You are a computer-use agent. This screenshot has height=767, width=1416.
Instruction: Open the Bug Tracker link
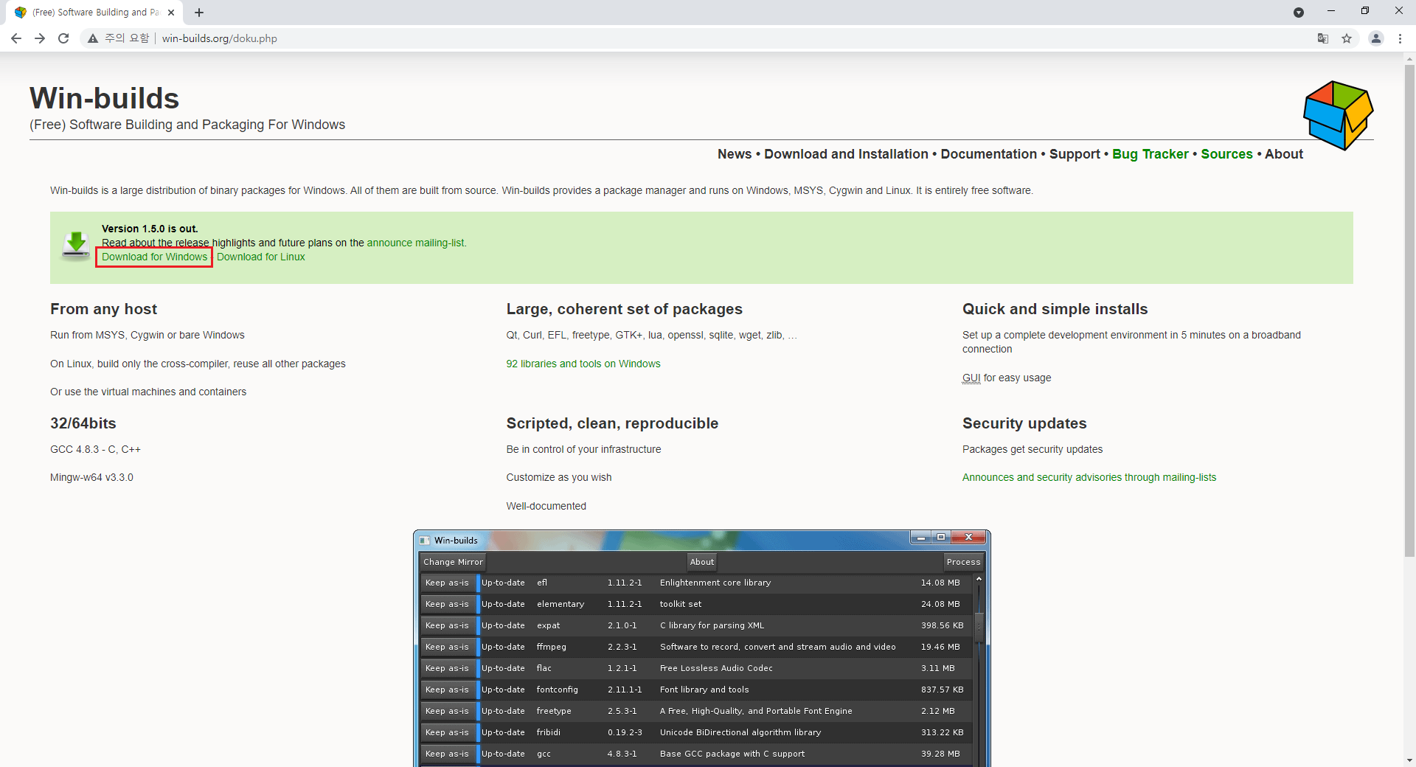click(x=1150, y=154)
